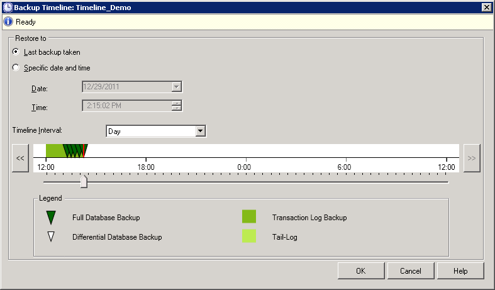
Task: Click the Time spinner arrows
Action: [177, 105]
